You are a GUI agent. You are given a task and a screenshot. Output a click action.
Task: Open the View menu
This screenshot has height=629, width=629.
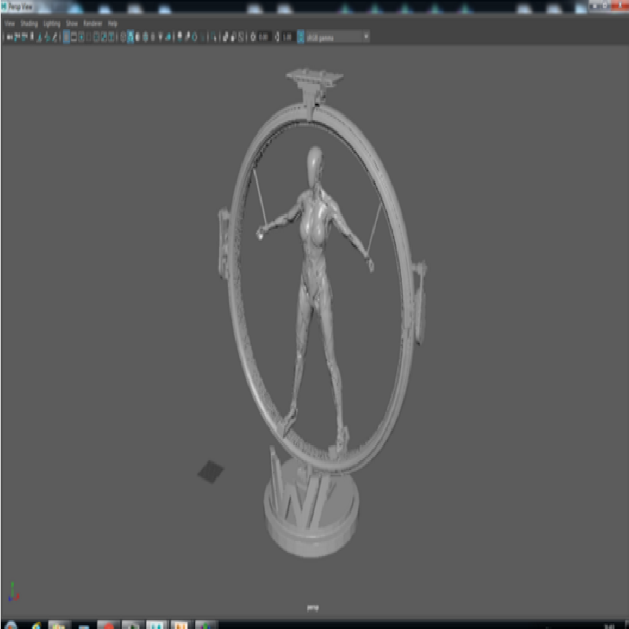[x=10, y=24]
